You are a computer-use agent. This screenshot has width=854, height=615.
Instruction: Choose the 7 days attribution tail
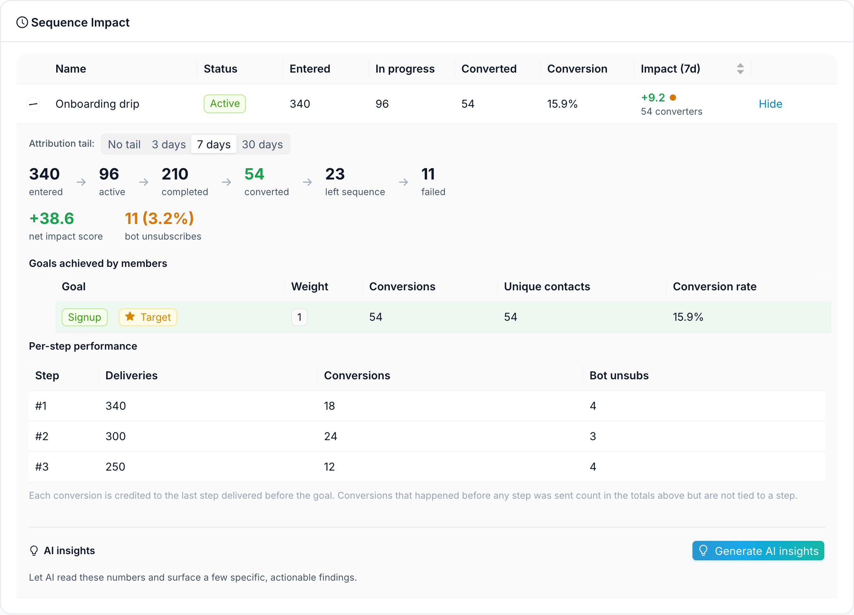coord(214,144)
